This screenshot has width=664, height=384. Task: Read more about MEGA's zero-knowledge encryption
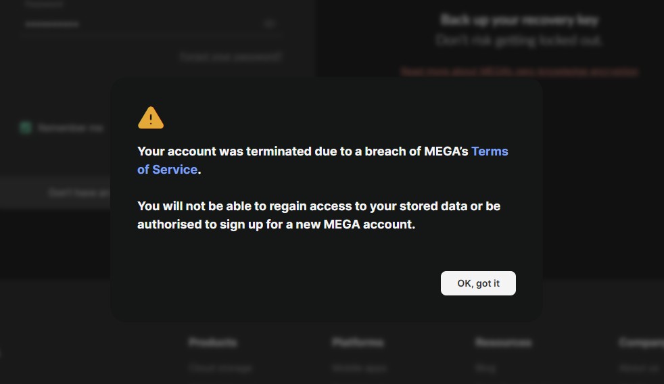point(519,71)
